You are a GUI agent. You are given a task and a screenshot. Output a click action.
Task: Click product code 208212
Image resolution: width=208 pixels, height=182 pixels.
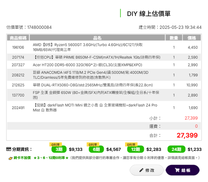18,75
